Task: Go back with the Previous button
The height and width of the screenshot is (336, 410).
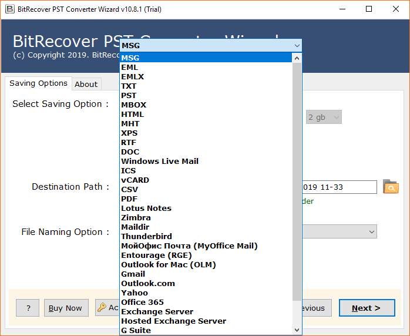Action: tap(317, 308)
